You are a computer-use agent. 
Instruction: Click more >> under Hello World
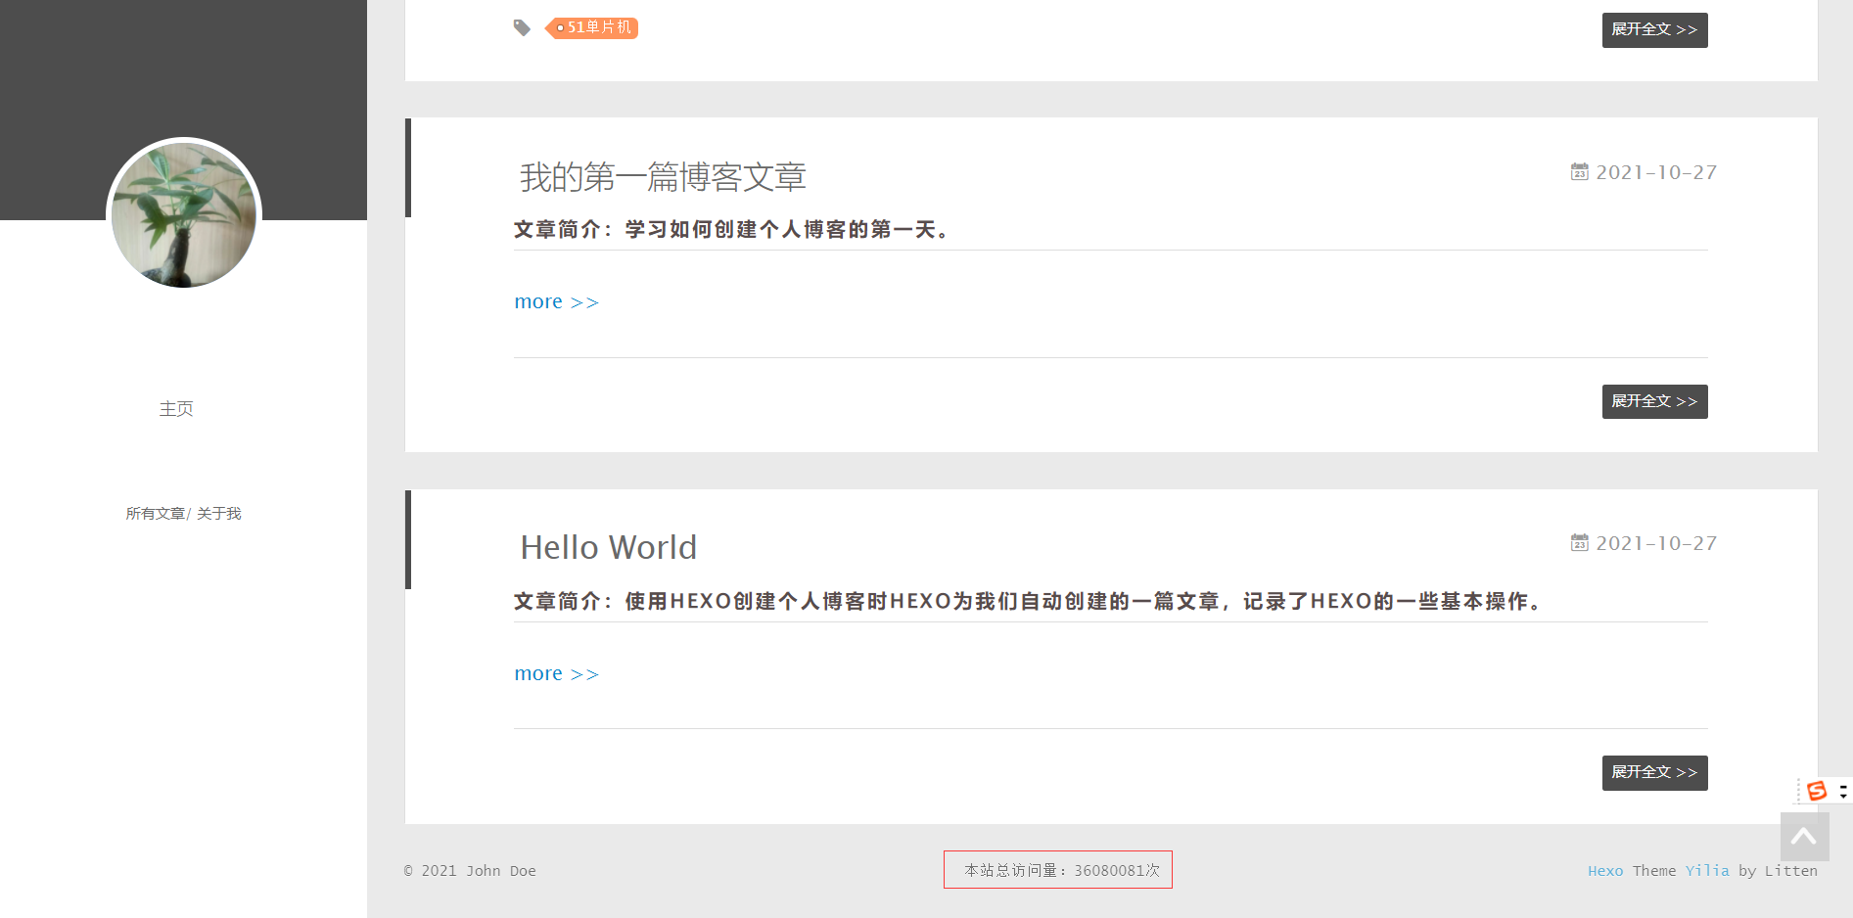(556, 673)
